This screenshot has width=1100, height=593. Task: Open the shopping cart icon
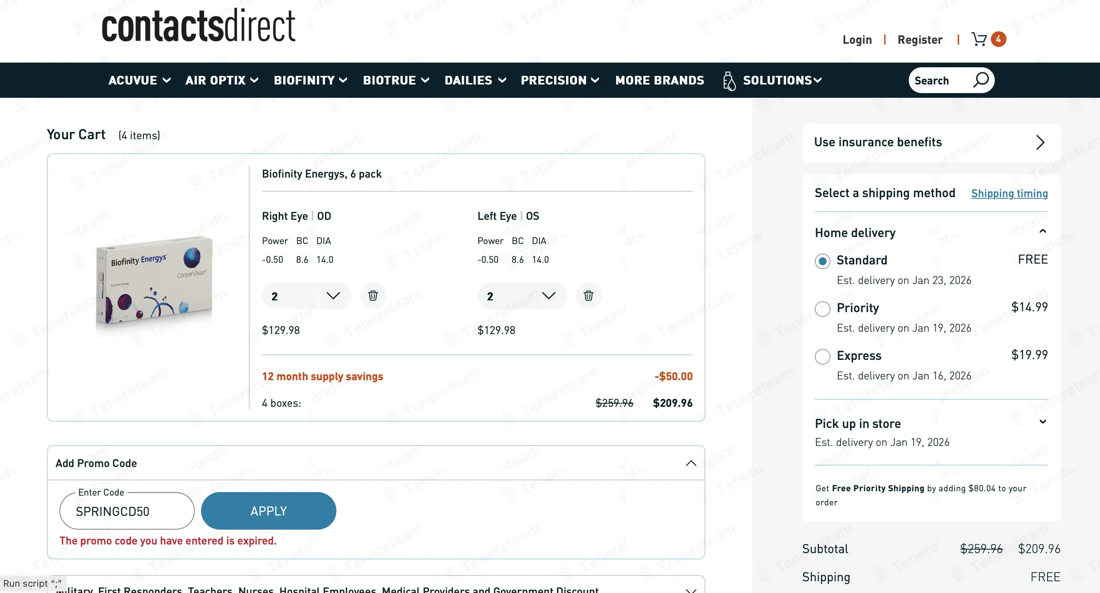[979, 39]
